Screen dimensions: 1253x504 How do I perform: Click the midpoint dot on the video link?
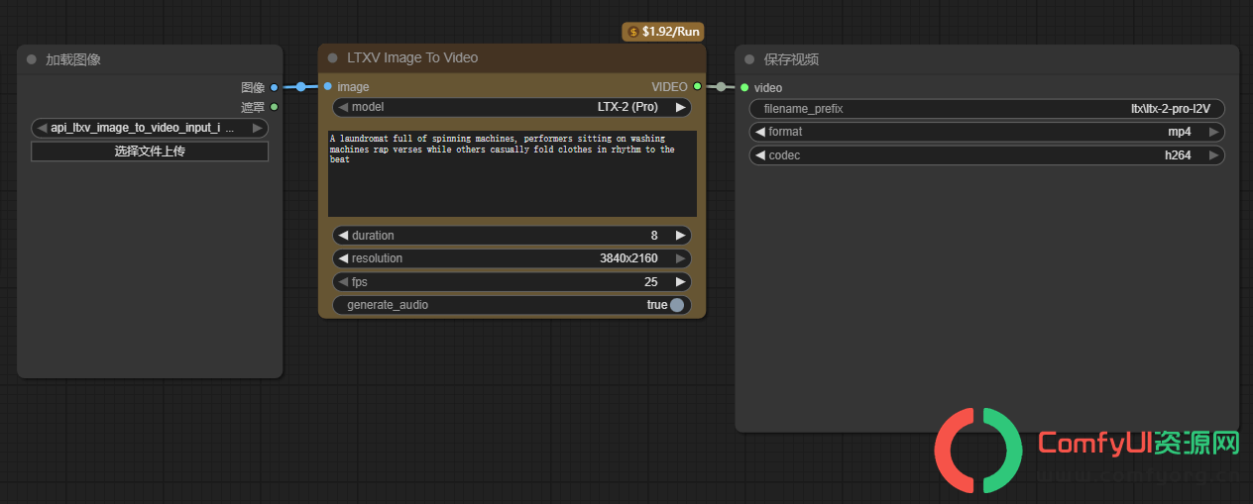click(721, 87)
